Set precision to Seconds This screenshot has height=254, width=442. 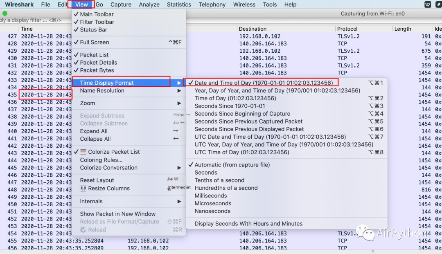[x=286, y=173]
